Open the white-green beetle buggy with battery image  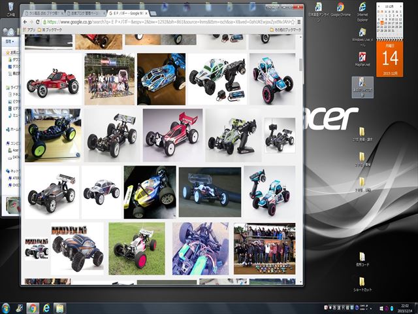pyautogui.click(x=217, y=79)
